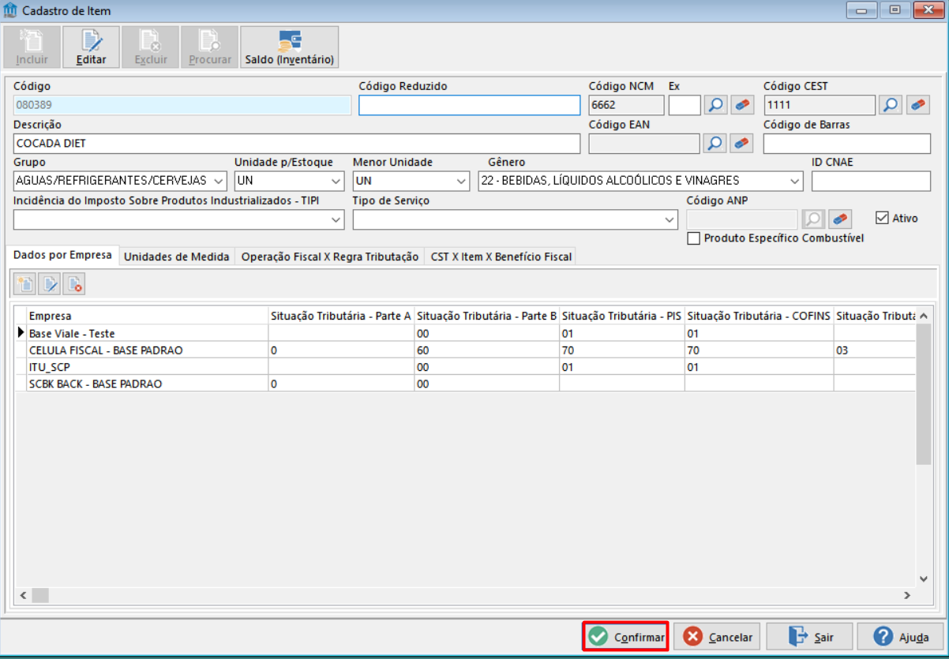Select row Base Viale - Teste
Viewport: 949px width, 659px height.
pyautogui.click(x=465, y=333)
